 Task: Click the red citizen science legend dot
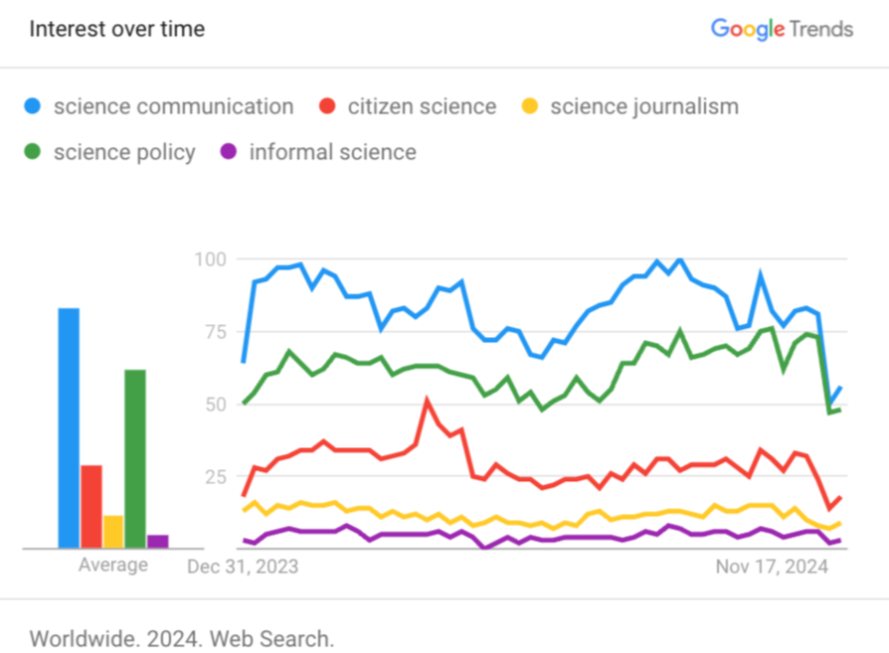click(327, 106)
